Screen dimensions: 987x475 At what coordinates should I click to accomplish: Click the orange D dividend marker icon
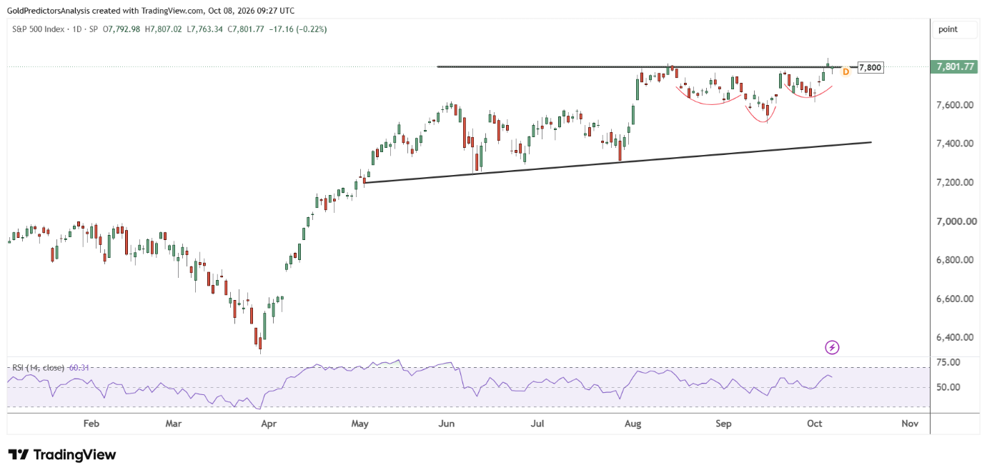(845, 71)
